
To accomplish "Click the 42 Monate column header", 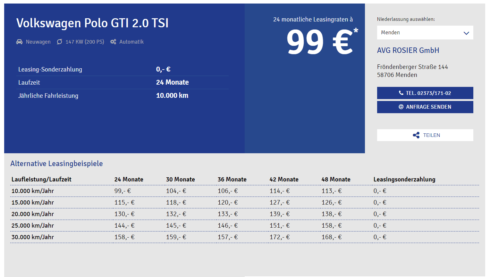I will point(284,180).
